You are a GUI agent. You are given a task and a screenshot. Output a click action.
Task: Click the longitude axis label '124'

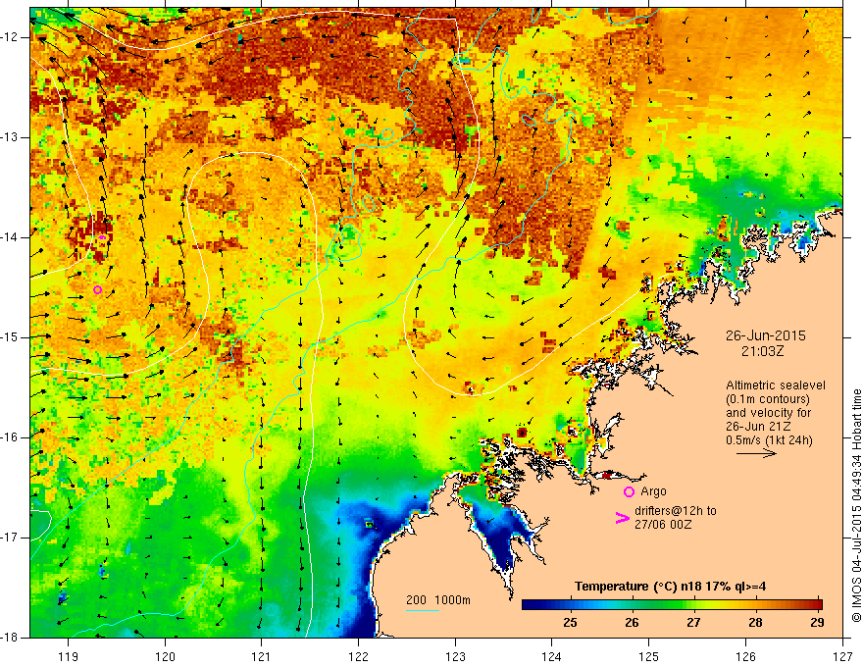(x=552, y=657)
